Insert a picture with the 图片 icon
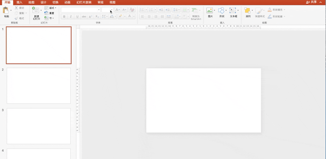Screen dimensions: 326x159 [210, 11]
